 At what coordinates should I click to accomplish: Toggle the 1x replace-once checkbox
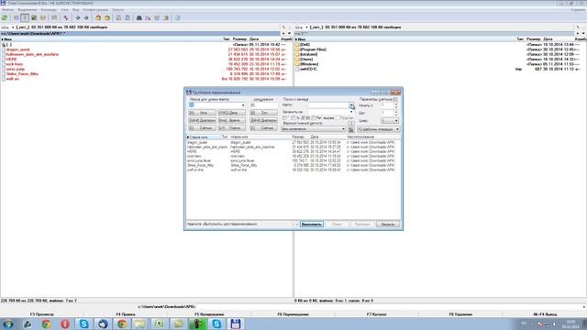(293, 118)
